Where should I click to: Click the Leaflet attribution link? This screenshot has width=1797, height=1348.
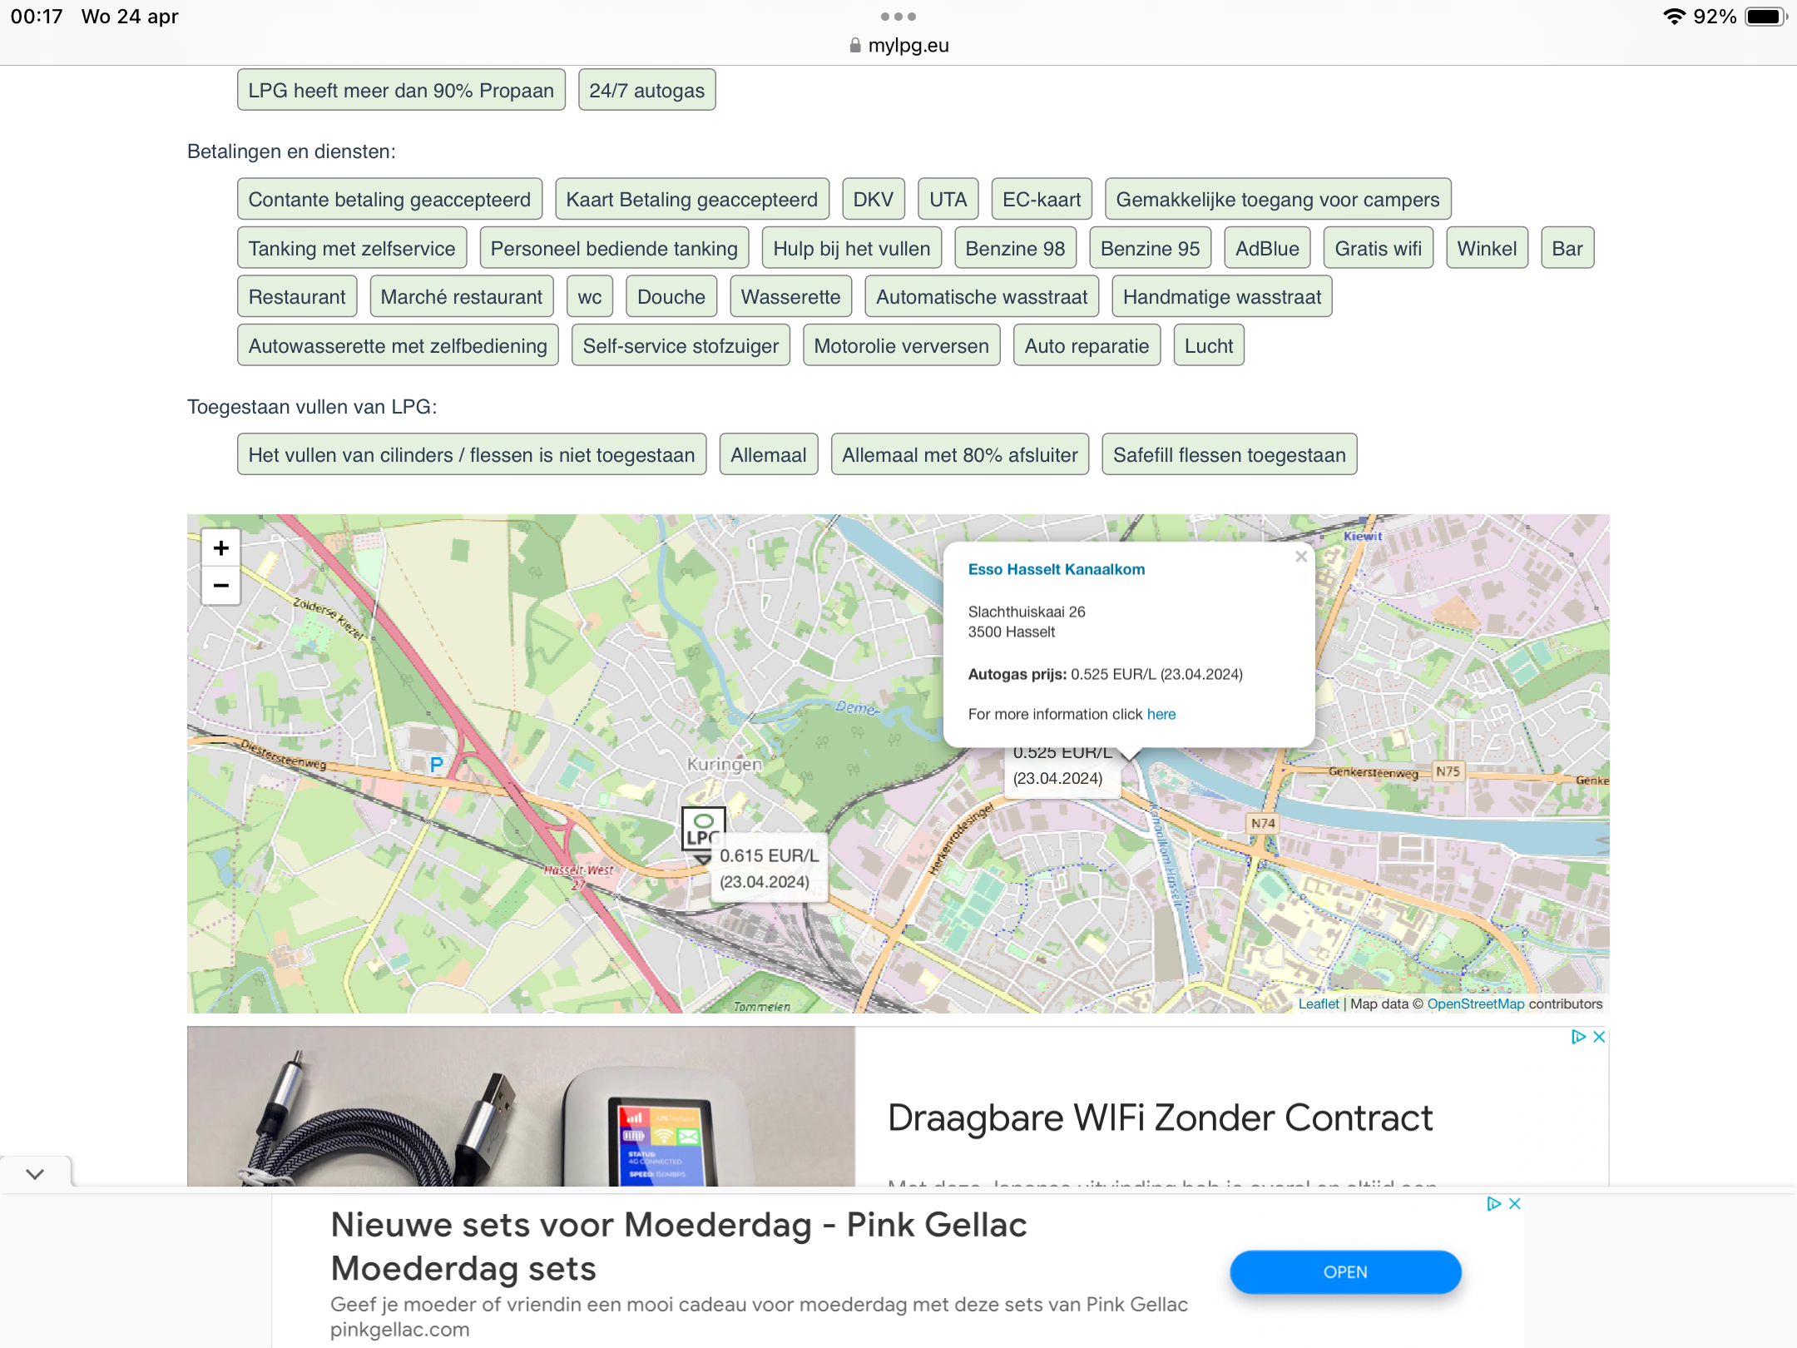click(x=1318, y=1004)
